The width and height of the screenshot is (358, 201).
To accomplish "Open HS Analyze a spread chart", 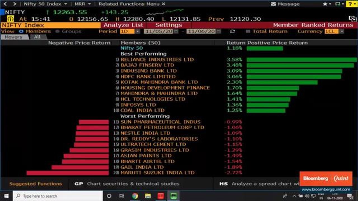I will [259, 184].
